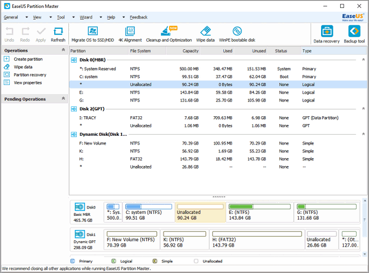
Task: Sort by the Capacity column header
Action: point(183,51)
